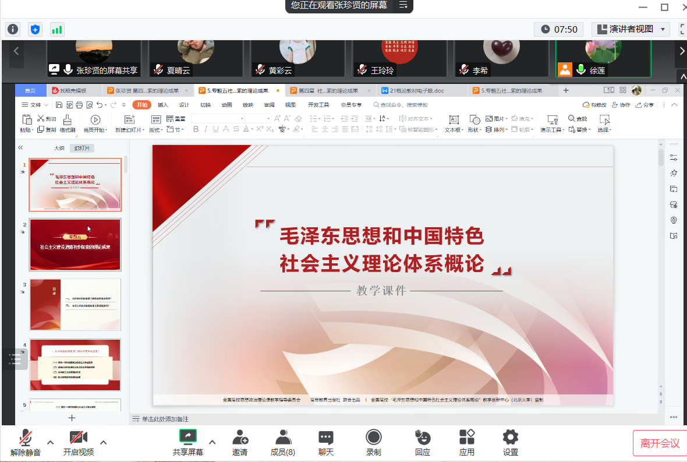
Task: Expand audio options arrow beside 解除静音
Action: point(50,442)
